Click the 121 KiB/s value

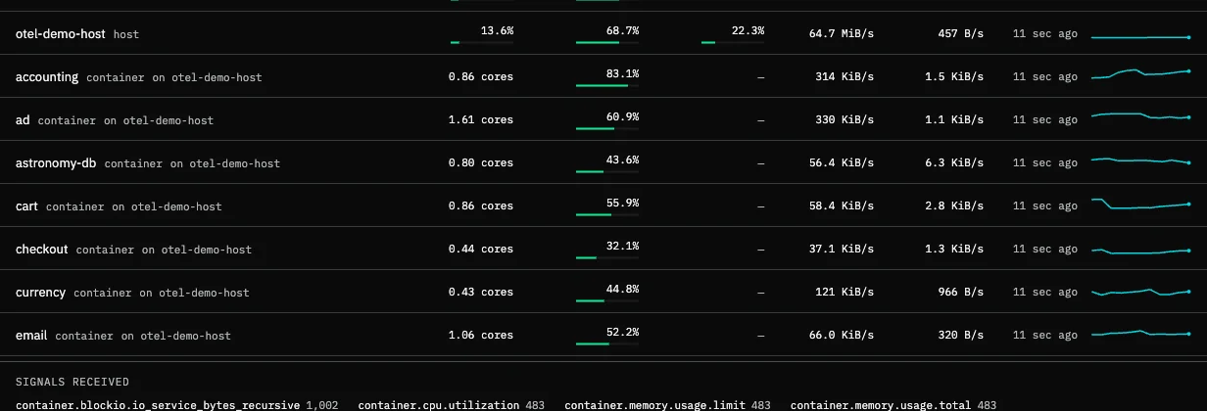coord(845,292)
